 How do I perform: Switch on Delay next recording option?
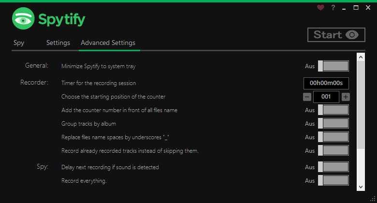pyautogui.click(x=333, y=167)
